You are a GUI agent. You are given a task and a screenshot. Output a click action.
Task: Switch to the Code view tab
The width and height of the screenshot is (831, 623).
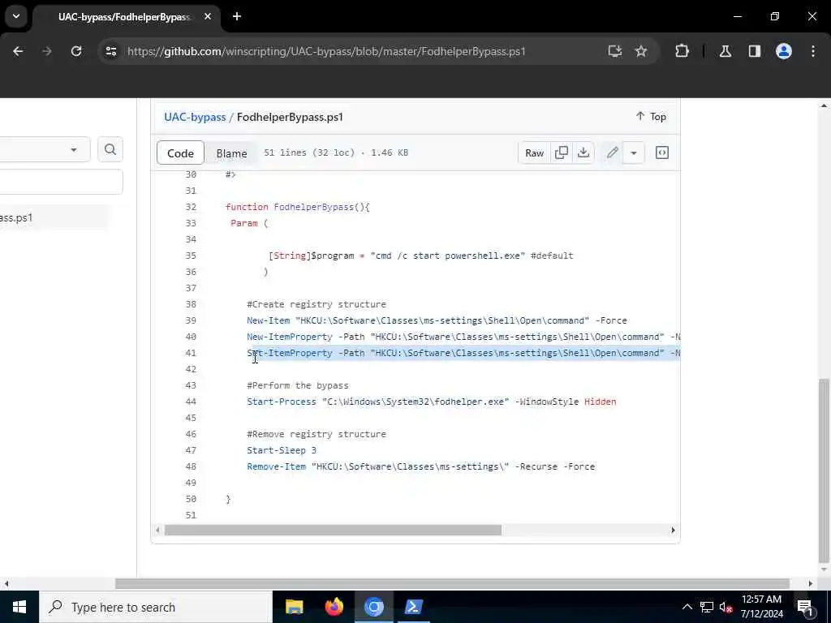180,153
